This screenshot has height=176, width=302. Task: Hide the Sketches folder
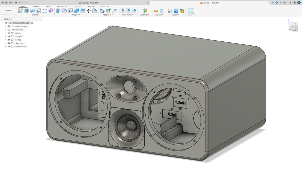(x=9, y=43)
